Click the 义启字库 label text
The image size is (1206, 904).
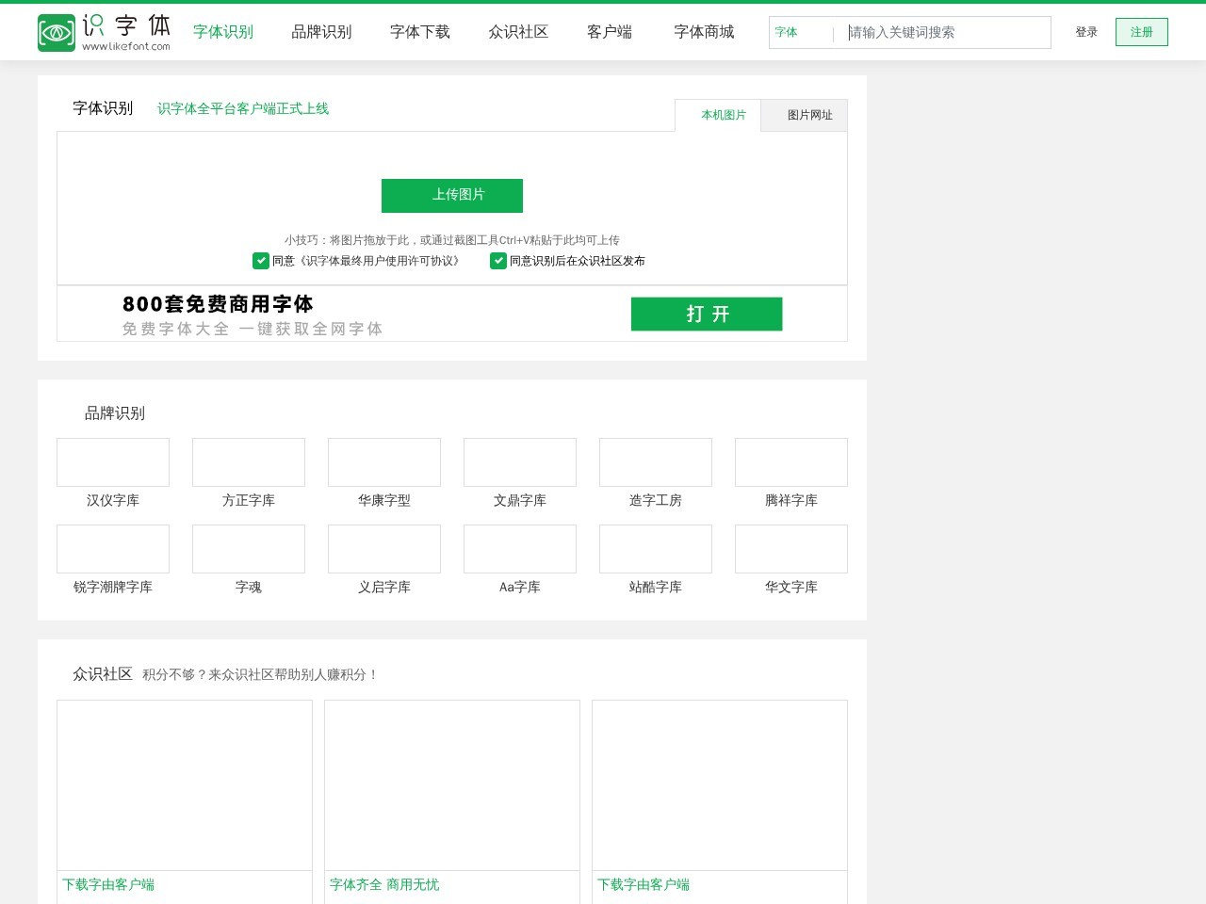[x=384, y=588]
